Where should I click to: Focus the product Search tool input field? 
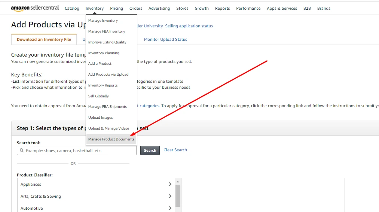[x=77, y=151]
